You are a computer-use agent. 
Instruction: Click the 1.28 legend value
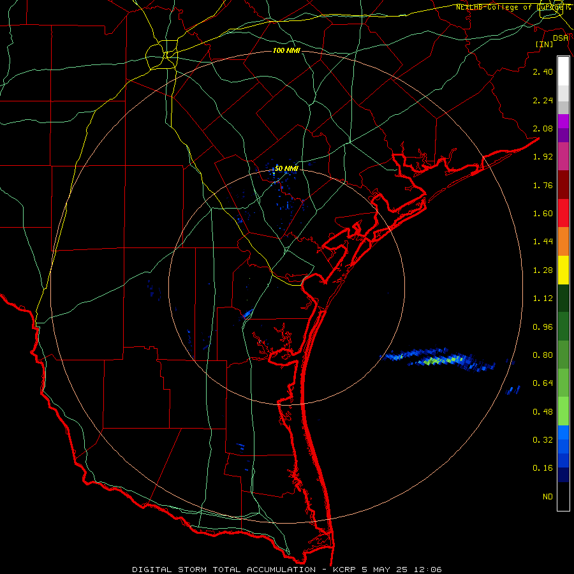click(543, 270)
